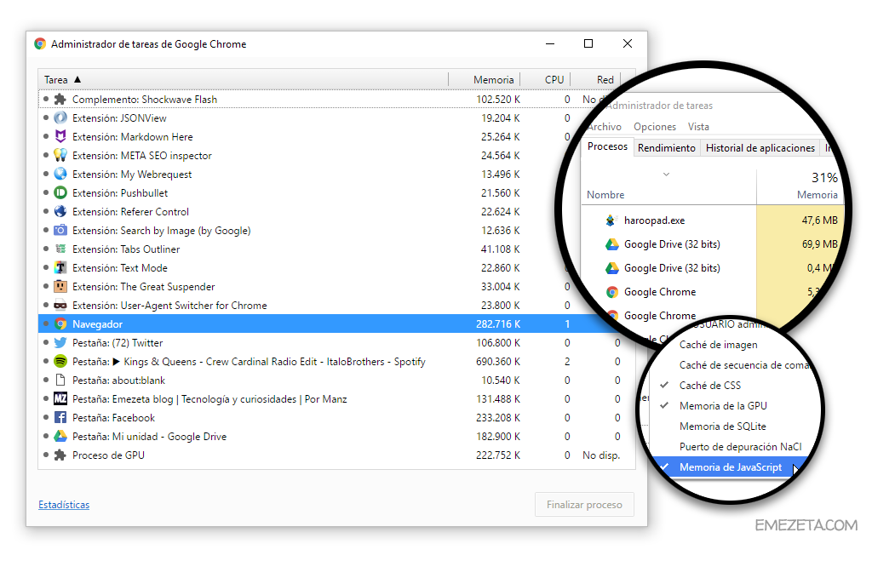Click the Facebook tab icon
This screenshot has height=561, width=872.
(x=60, y=417)
